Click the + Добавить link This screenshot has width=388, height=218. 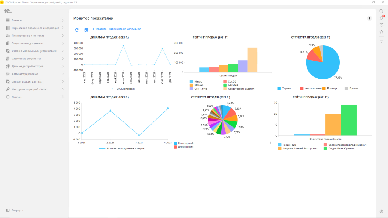click(100, 29)
